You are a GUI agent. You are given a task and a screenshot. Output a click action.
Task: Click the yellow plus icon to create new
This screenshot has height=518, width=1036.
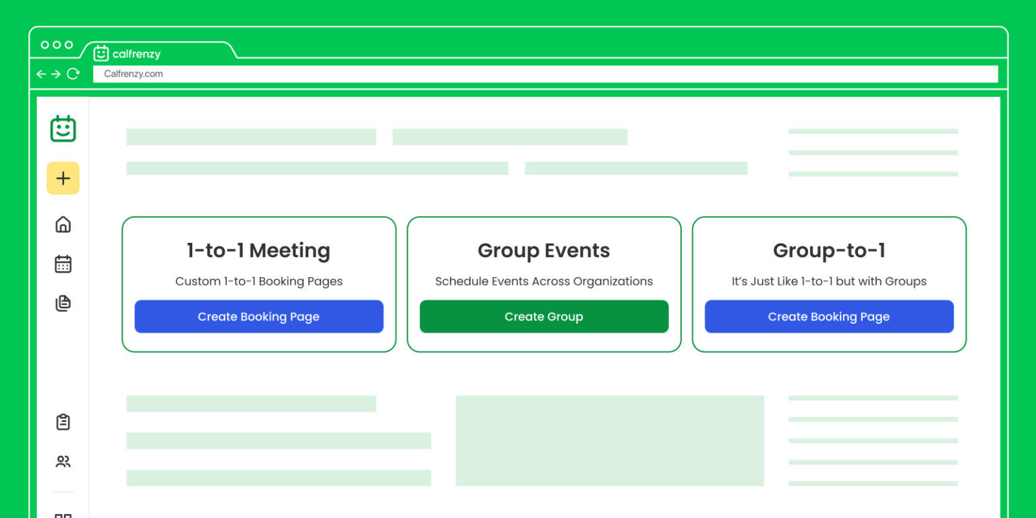[x=63, y=178]
